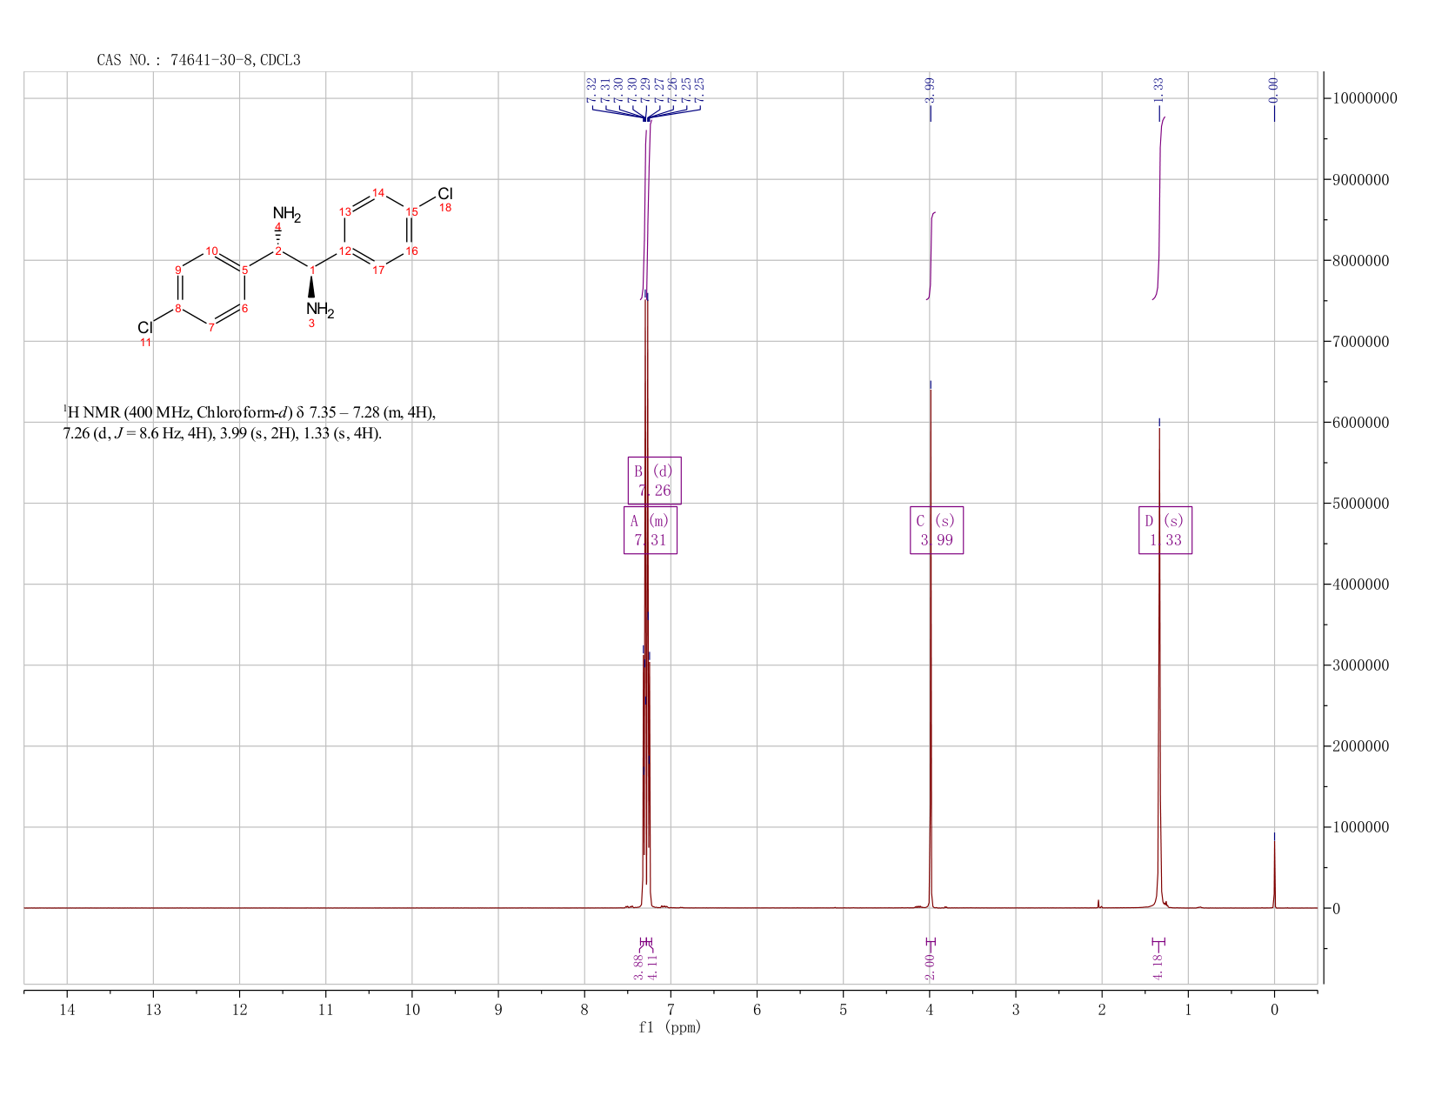This screenshot has width=1435, height=1109.
Task: Select the multiplet box B (d) 7.26
Action: 654,480
